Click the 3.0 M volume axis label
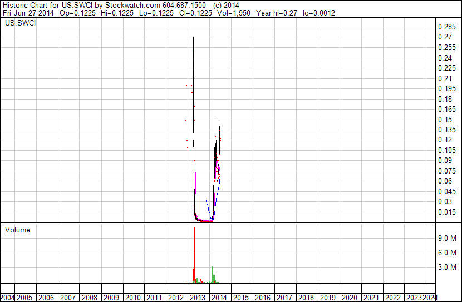462x302 pixels. pyautogui.click(x=447, y=267)
